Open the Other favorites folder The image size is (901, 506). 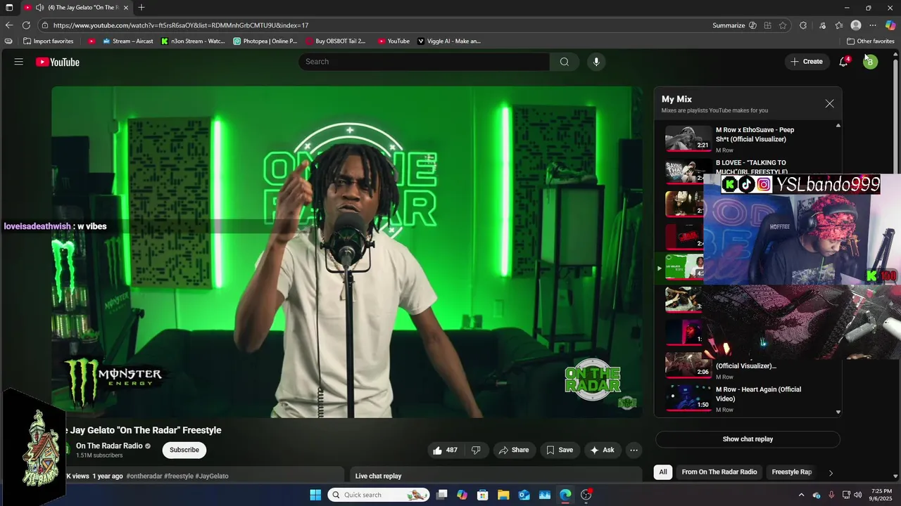coord(871,41)
